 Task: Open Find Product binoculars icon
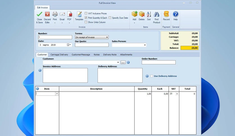coord(157,14)
